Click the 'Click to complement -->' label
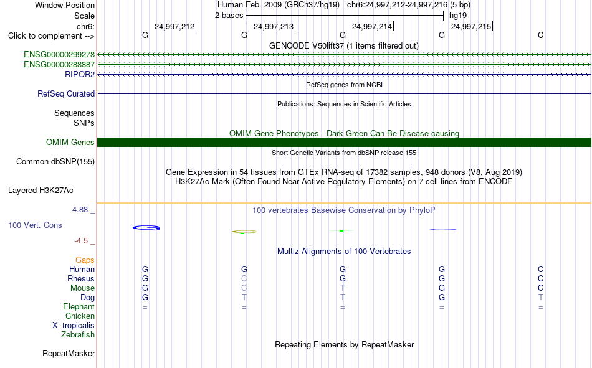Screen dimensions: 592x368 click(x=51, y=36)
